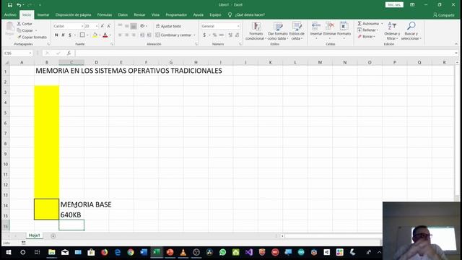The width and height of the screenshot is (462, 260).
Task: Apply red font color A
Action: pos(105,35)
